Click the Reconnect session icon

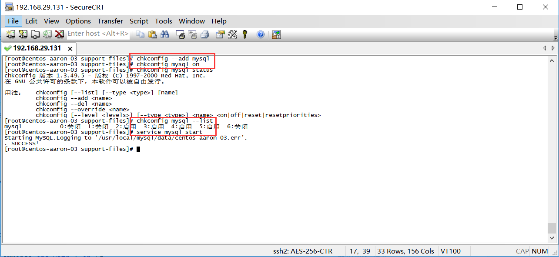tap(47, 34)
